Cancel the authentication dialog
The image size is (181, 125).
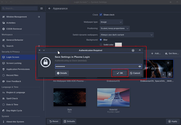[135, 73]
